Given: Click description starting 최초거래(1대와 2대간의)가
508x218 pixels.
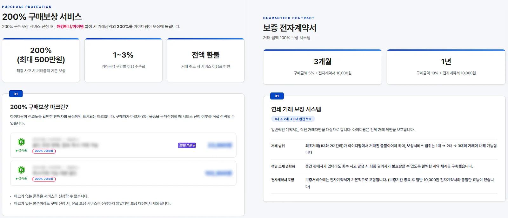Looking at the screenshot, I should tap(401, 149).
